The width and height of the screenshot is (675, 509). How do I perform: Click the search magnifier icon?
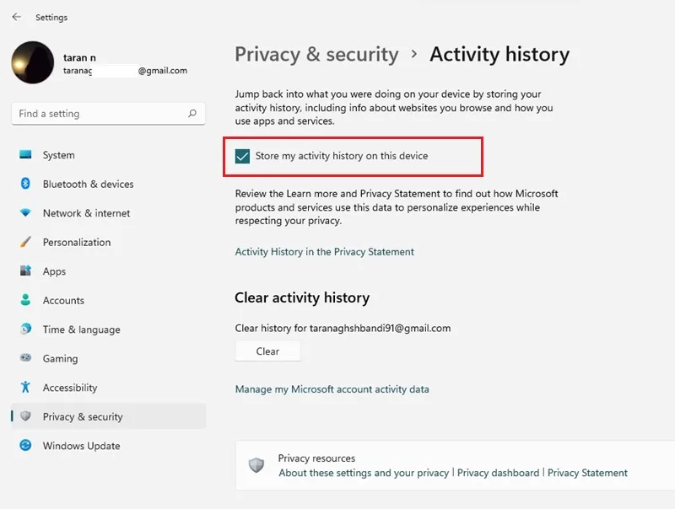pos(192,114)
